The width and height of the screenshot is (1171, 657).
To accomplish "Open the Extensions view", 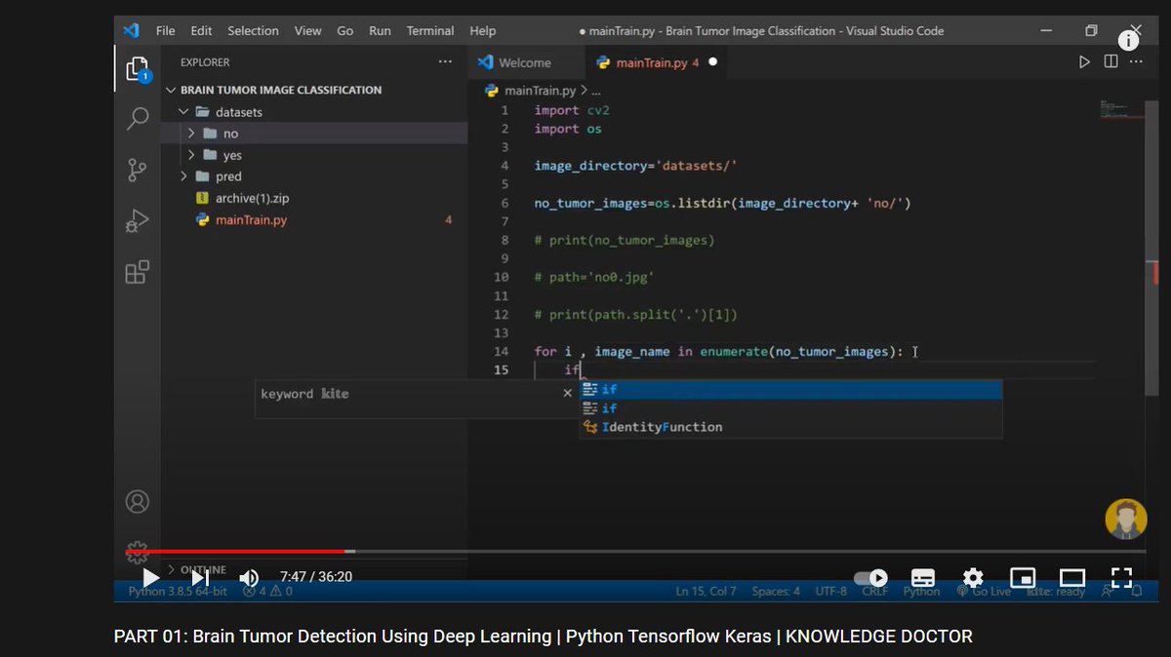I will point(137,271).
